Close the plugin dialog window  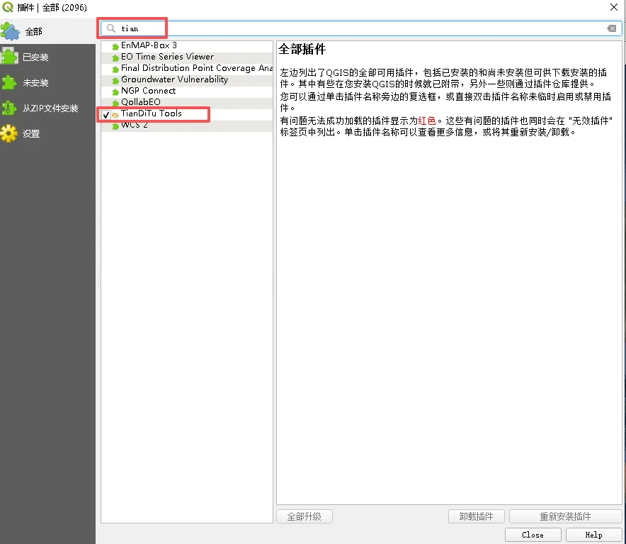coord(614,7)
